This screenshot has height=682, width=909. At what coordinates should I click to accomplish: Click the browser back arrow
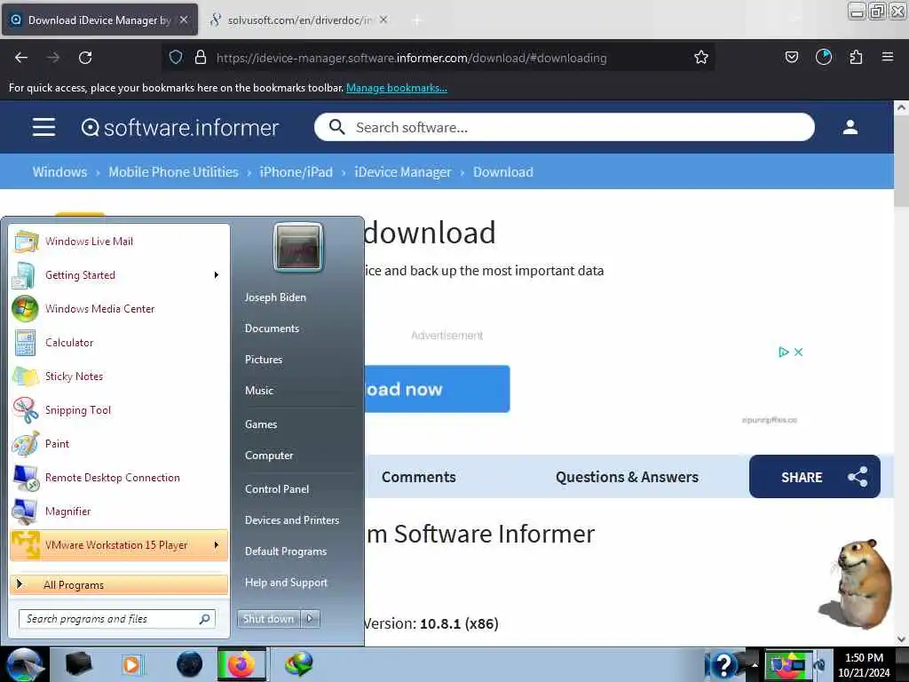[x=21, y=58]
